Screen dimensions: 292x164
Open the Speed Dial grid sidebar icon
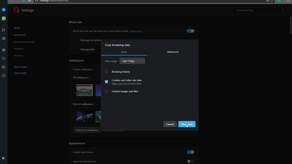coord(4,50)
